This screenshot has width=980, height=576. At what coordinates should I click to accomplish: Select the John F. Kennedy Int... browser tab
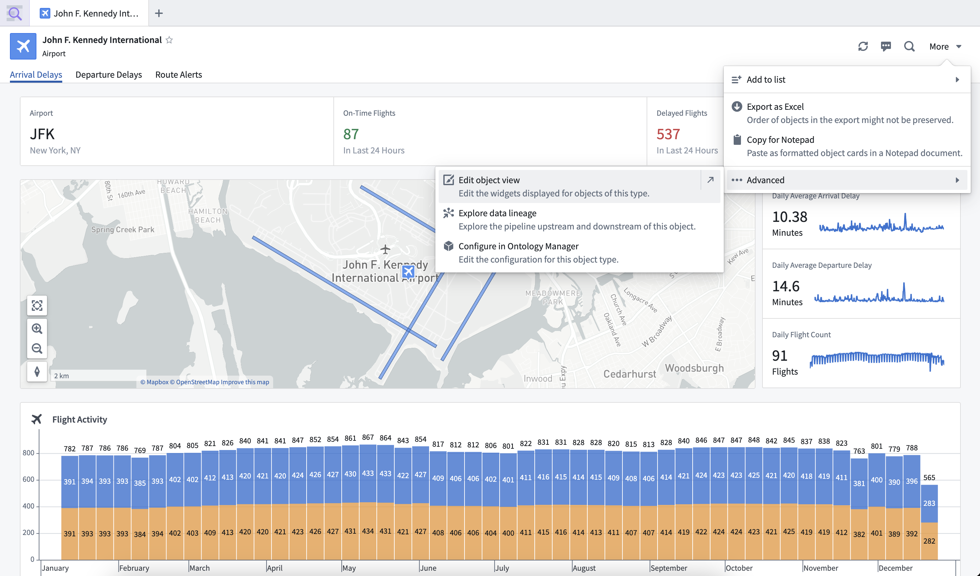[89, 13]
